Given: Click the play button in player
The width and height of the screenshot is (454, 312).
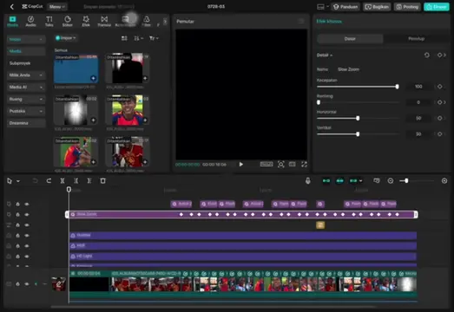Looking at the screenshot, I should (241, 165).
